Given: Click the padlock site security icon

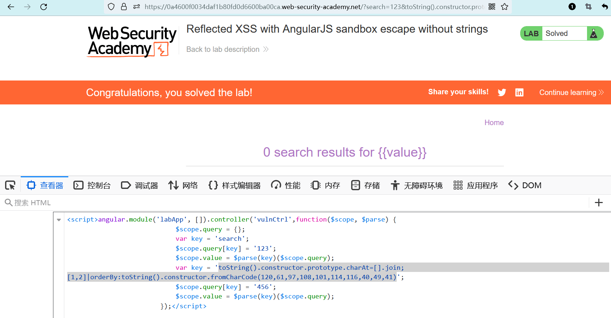Looking at the screenshot, I should [x=124, y=7].
